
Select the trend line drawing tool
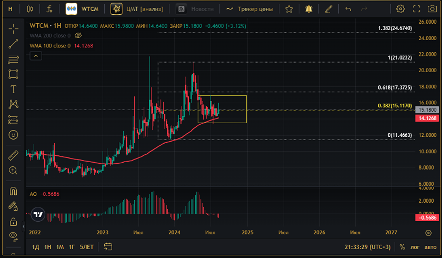[13, 44]
